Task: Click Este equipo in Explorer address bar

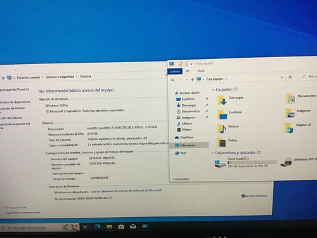Action: tap(215, 79)
